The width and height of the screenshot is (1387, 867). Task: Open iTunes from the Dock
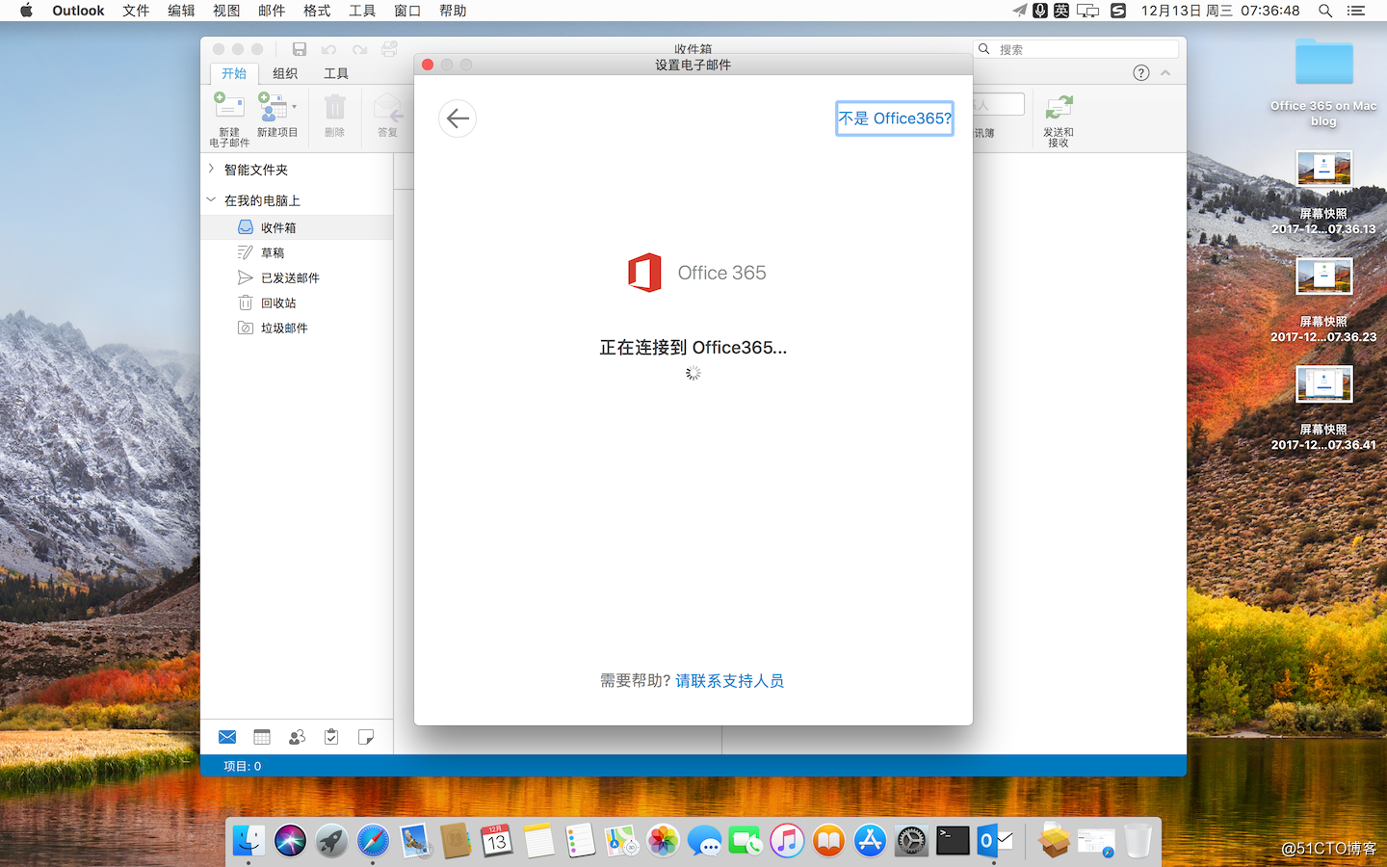(787, 841)
